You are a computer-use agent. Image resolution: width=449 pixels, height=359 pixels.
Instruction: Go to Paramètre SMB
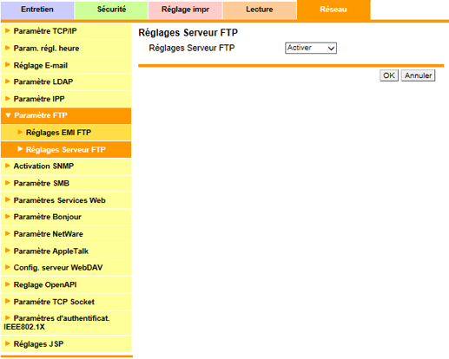click(66, 183)
